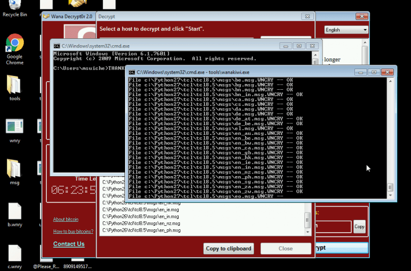Click the eo.msg.WNCRY line in cmd output

coord(205,196)
